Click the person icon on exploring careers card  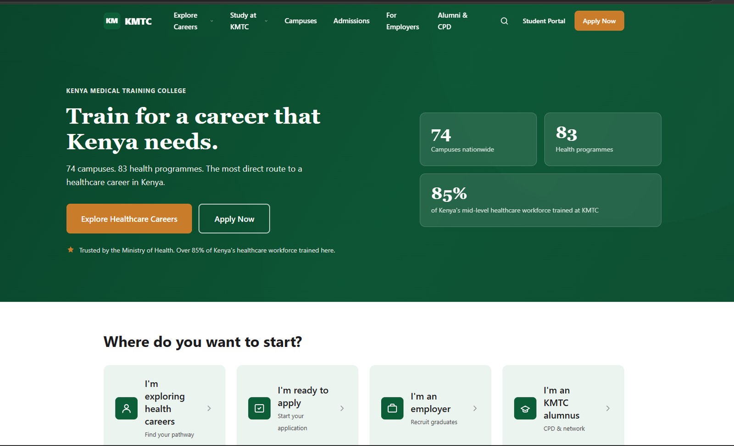point(127,408)
